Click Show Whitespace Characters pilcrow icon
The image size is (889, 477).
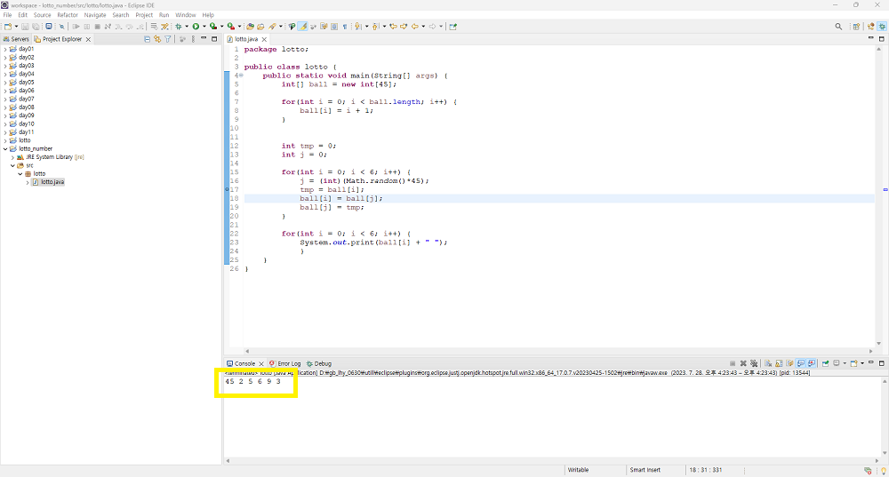click(x=345, y=26)
